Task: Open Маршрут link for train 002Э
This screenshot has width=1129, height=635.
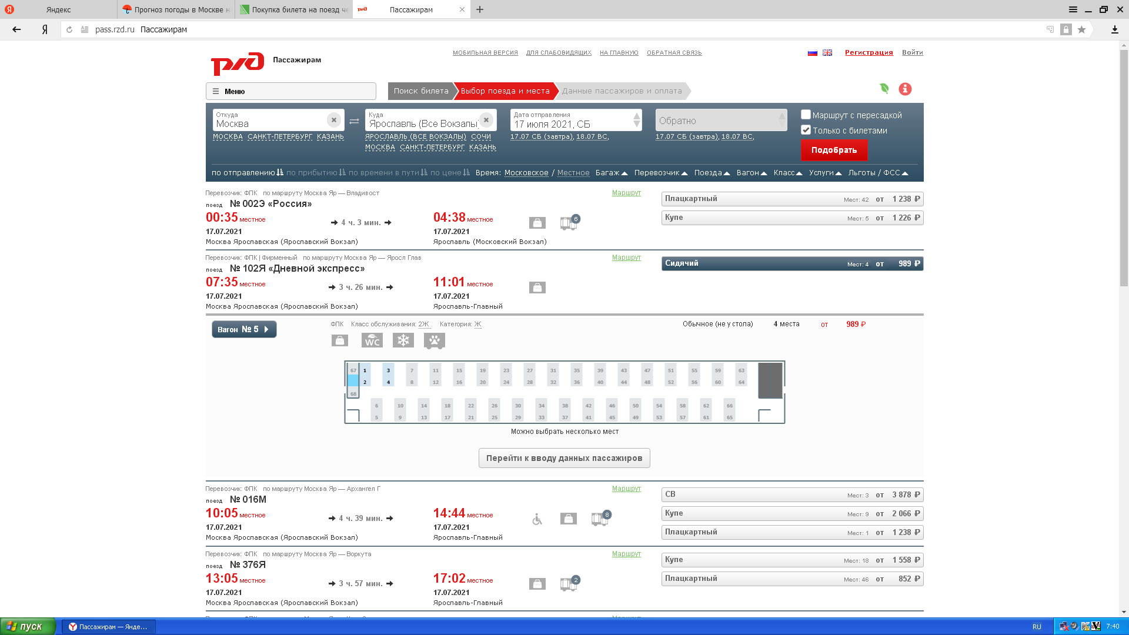Action: tap(626, 193)
